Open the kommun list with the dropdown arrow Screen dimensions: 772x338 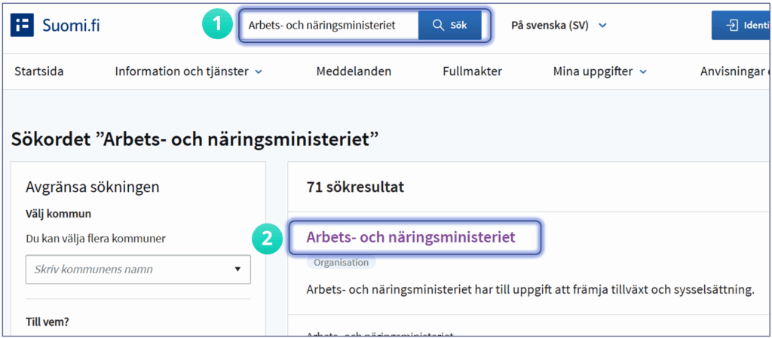click(x=237, y=269)
